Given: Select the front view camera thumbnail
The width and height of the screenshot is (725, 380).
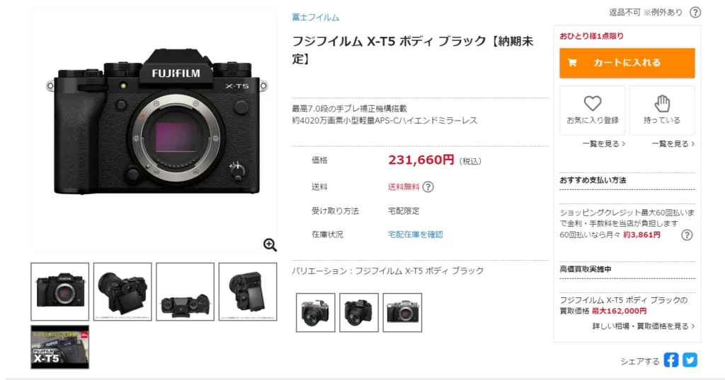Looking at the screenshot, I should click(59, 292).
